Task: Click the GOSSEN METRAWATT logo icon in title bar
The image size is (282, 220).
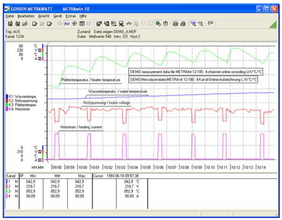Action: [x=7, y=9]
